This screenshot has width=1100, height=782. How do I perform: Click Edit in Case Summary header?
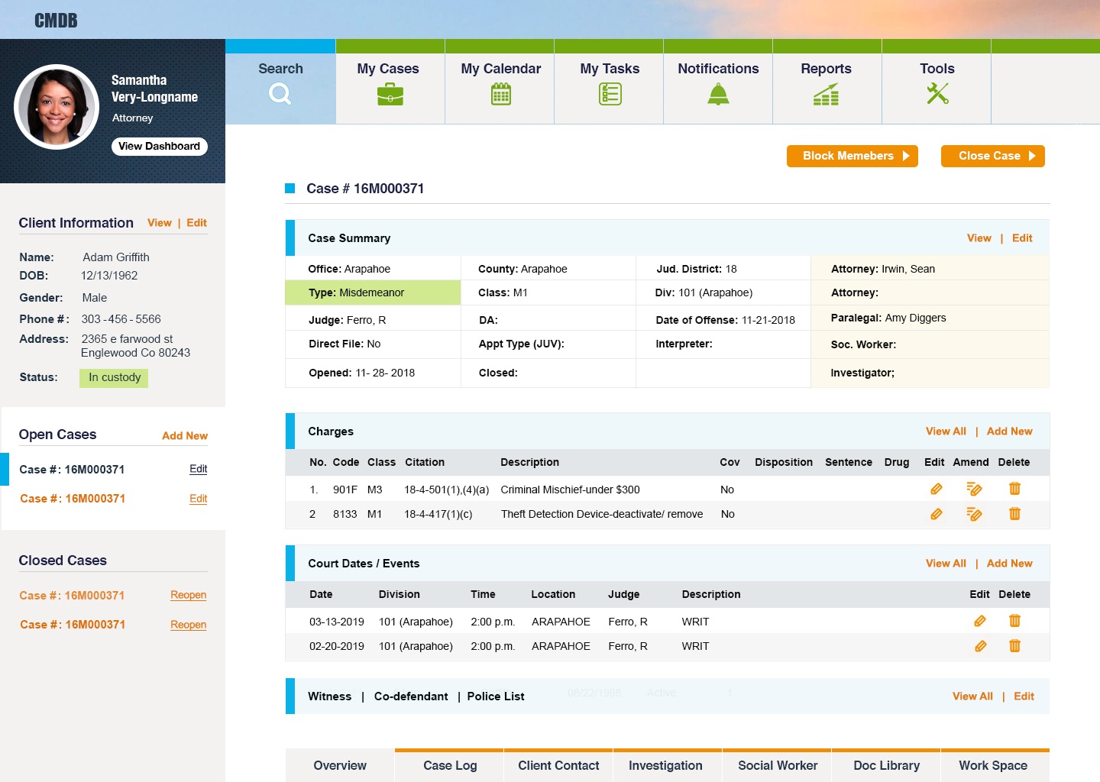1022,238
